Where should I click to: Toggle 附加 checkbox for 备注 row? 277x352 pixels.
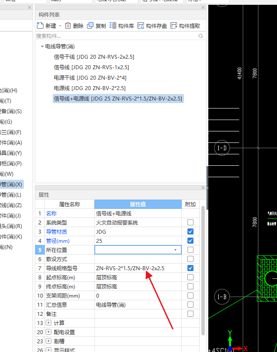tap(190, 314)
